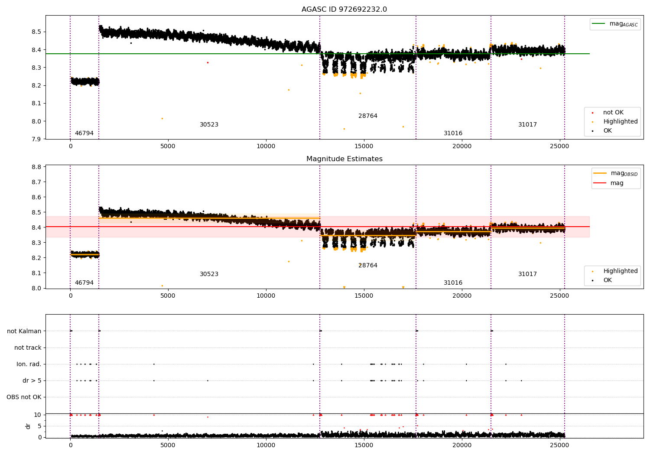Screen dimensions: 650x455
Task: Click x-tick 10000 under bottom plot
Action: point(266,445)
